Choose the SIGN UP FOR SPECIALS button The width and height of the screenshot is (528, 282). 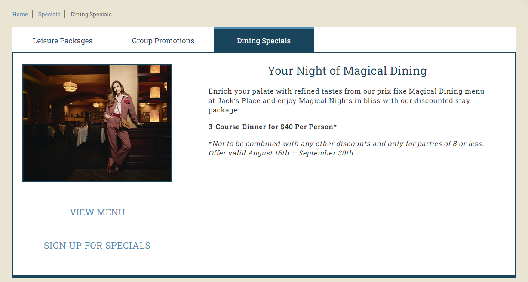(x=97, y=245)
